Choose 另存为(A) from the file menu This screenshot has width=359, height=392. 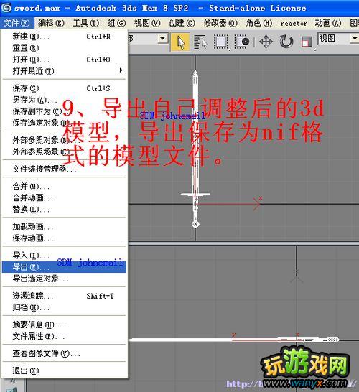coord(64,100)
